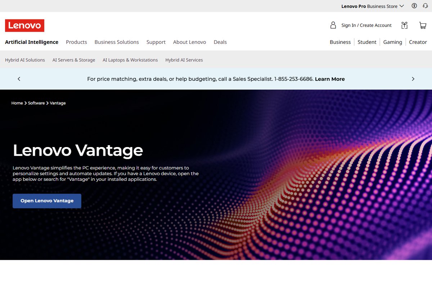Open the accessibility icon in top bar
The image size is (432, 284).
(x=414, y=6)
